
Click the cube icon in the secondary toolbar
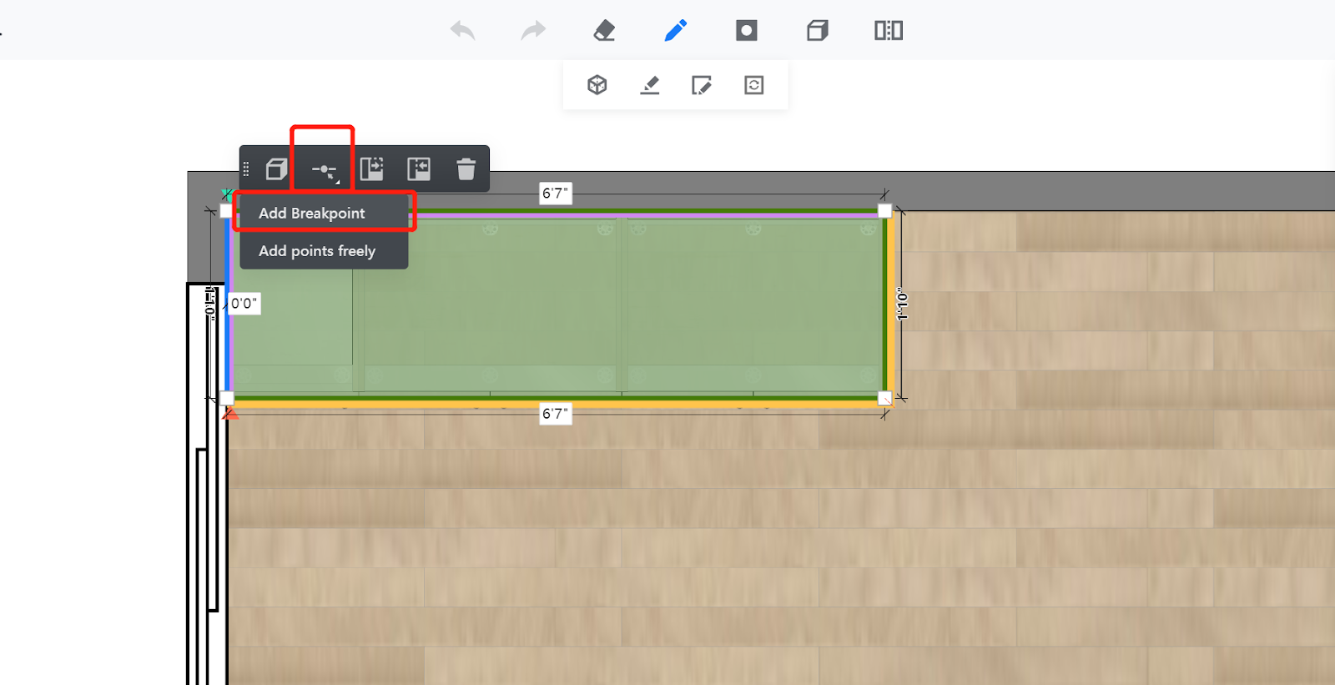(597, 85)
